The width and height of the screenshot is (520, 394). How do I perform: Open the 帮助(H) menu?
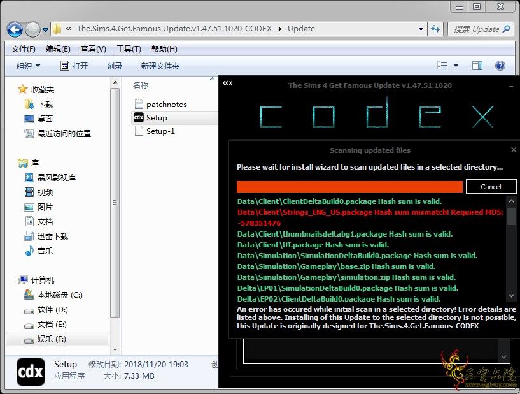pos(164,49)
